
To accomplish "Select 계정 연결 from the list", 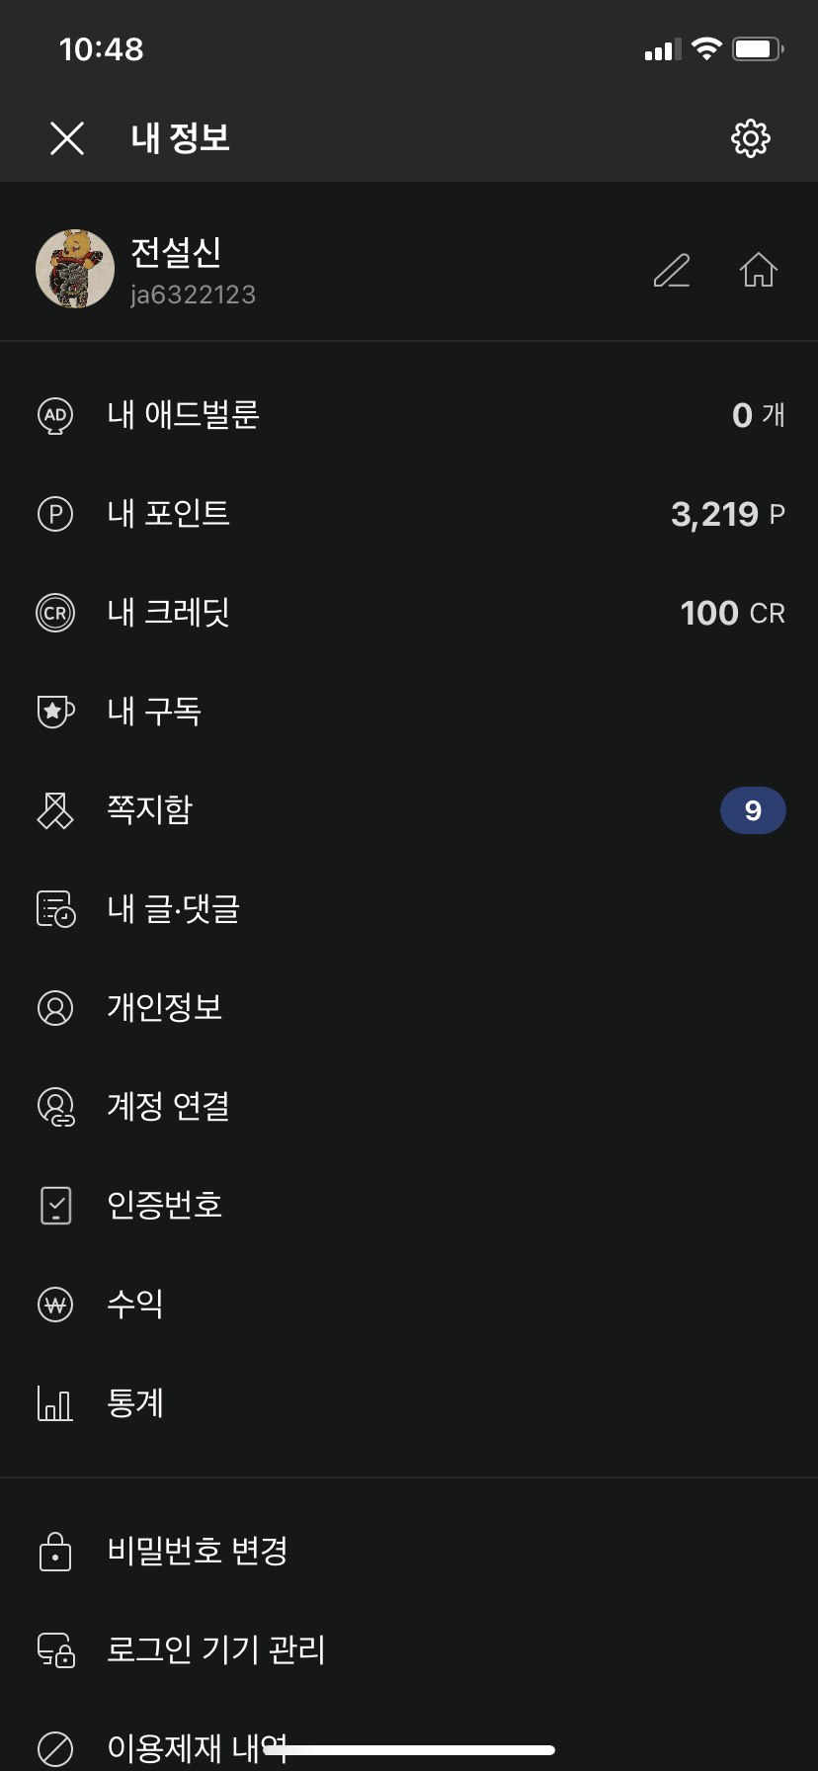I will [169, 1107].
